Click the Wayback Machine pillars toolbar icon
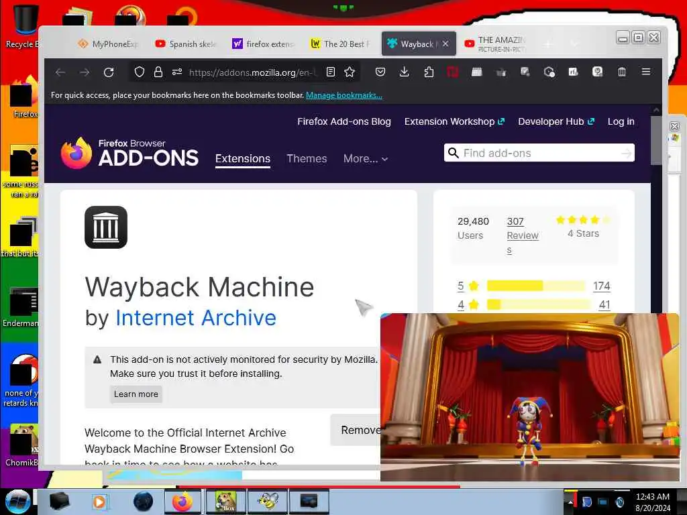The width and height of the screenshot is (687, 515). 622,72
